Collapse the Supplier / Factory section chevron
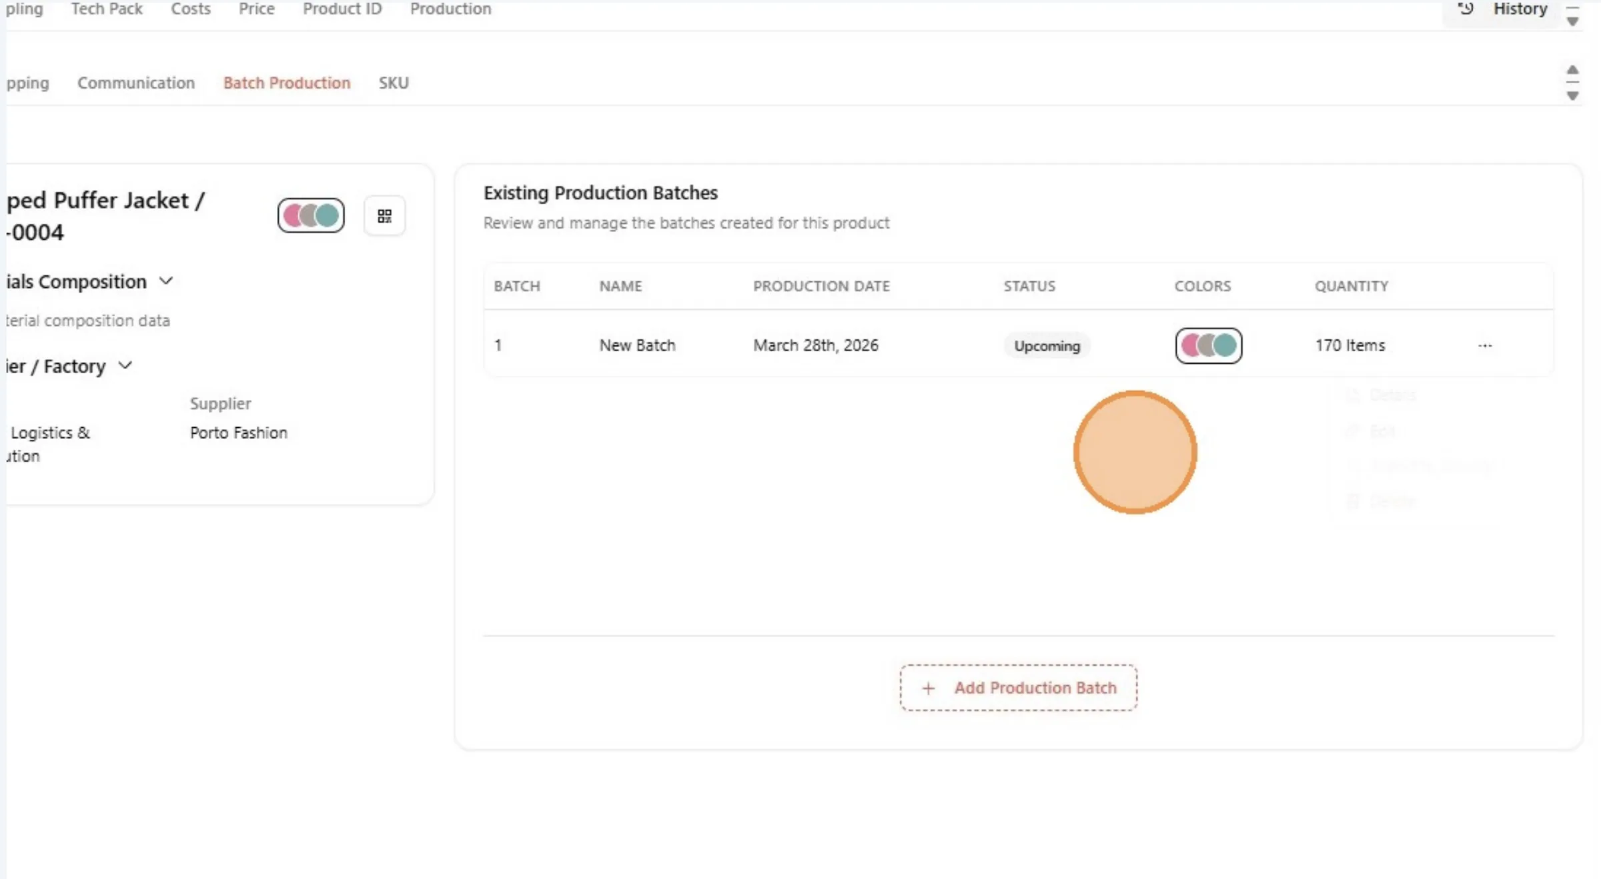The width and height of the screenshot is (1601, 879). 125,365
